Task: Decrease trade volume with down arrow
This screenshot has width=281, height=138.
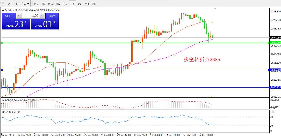Action: point(19,16)
